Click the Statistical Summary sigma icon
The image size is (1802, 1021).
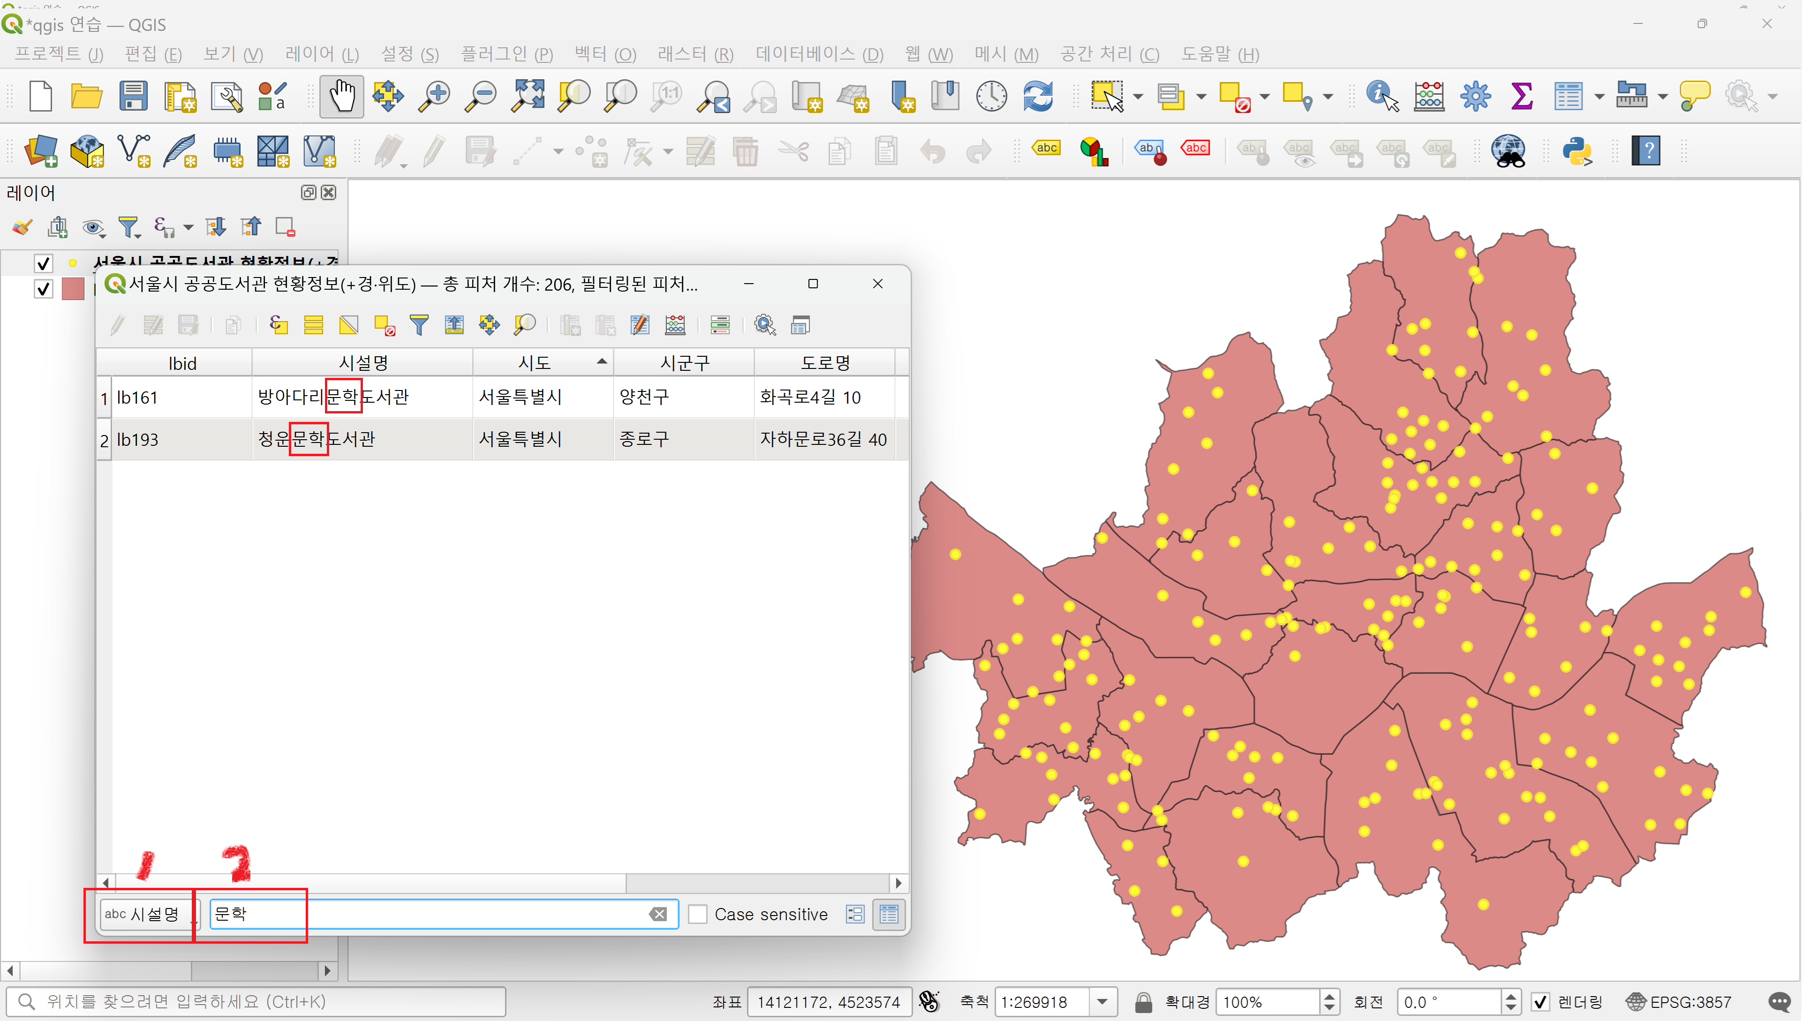tap(1521, 96)
